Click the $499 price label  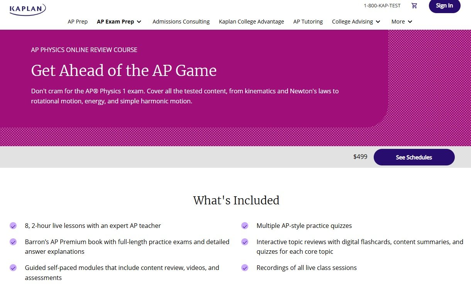360,157
